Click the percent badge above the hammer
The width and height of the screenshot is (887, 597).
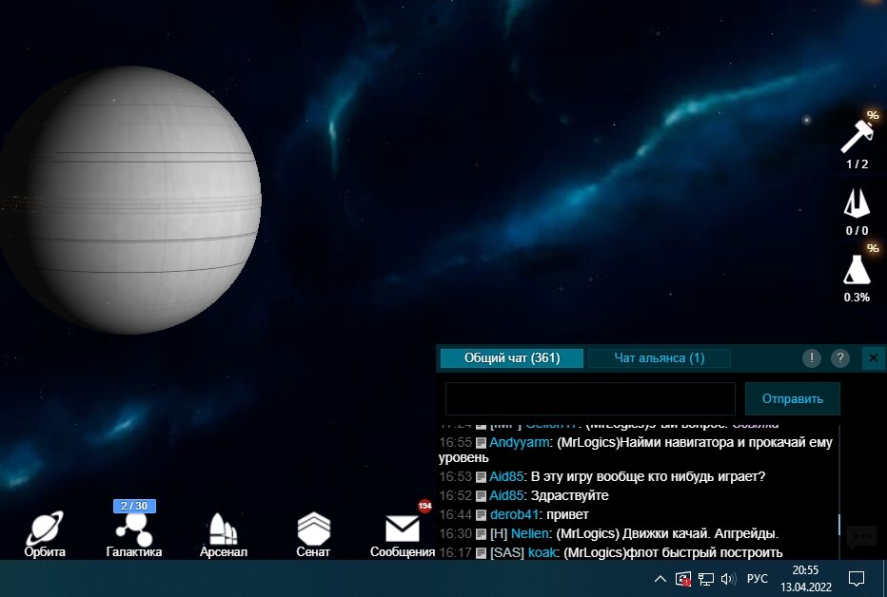(873, 115)
